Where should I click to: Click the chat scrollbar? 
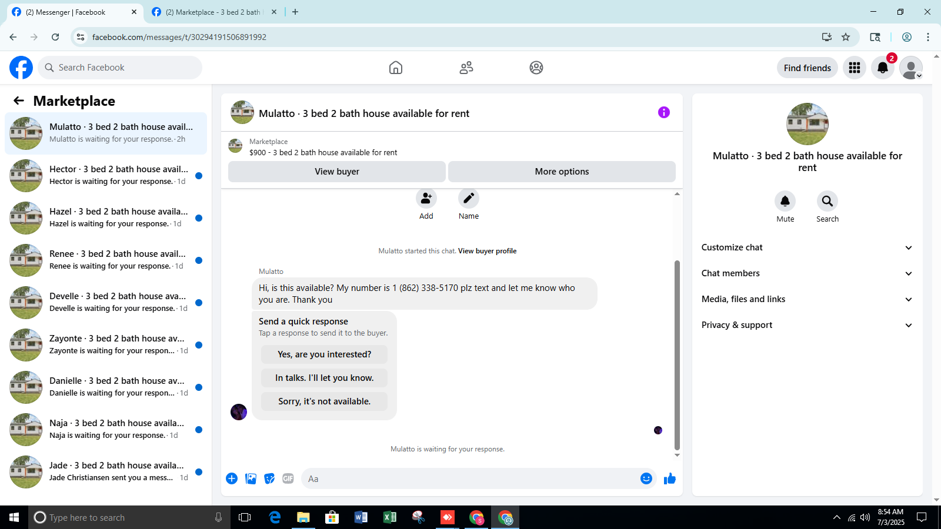(677, 354)
